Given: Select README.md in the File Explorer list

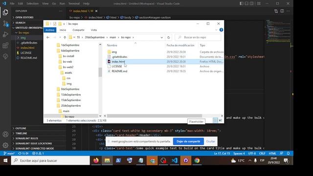Looking at the screenshot, I should 119,71.
